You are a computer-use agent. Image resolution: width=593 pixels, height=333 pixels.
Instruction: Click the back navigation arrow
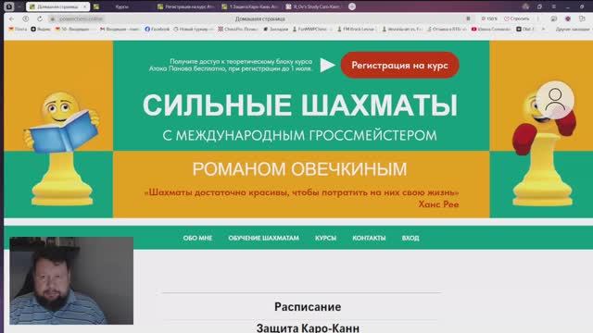tap(11, 18)
